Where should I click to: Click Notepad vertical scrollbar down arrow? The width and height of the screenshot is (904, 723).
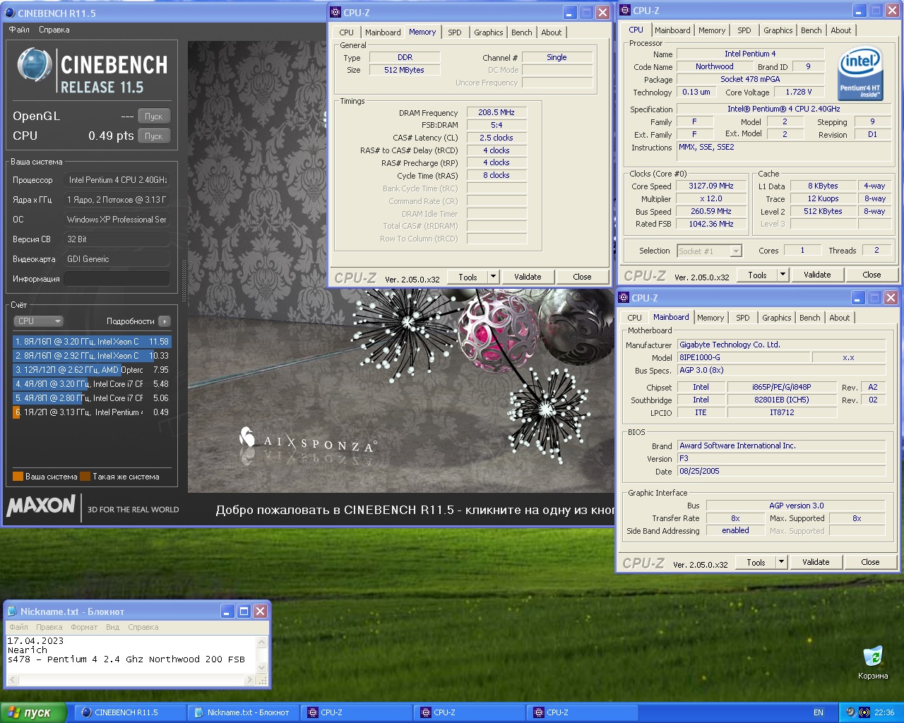coord(262,668)
